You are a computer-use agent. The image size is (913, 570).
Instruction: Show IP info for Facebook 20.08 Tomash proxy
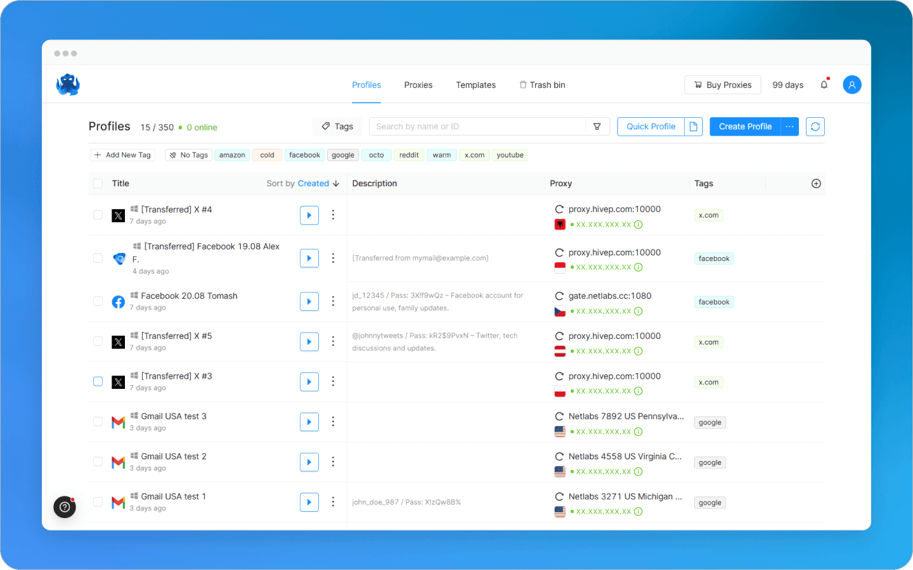638,311
